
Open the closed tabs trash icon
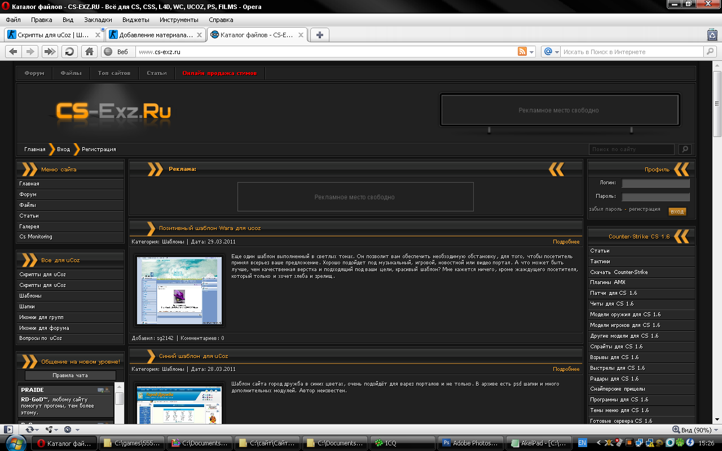coord(712,35)
